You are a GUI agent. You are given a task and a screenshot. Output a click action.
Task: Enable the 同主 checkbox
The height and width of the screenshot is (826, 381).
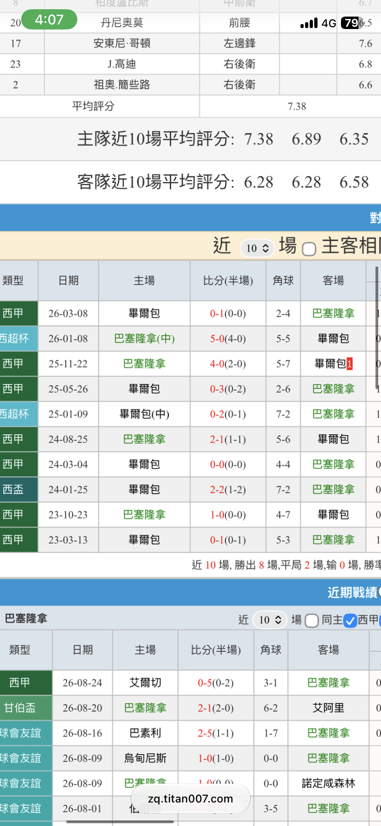coord(312,620)
